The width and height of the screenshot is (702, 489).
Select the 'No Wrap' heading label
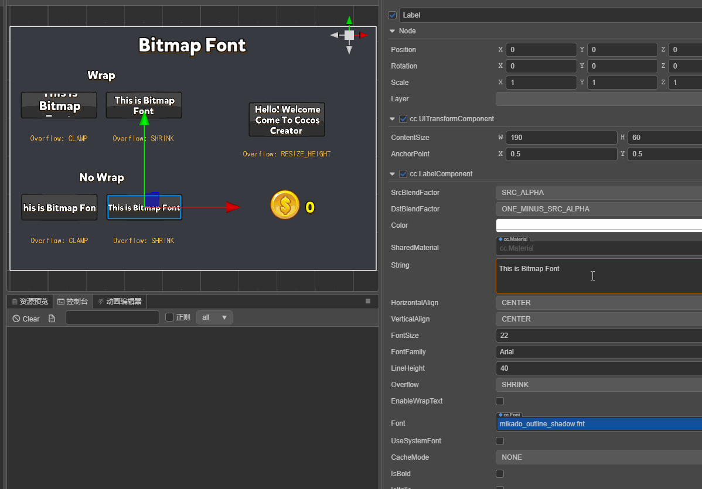(101, 177)
